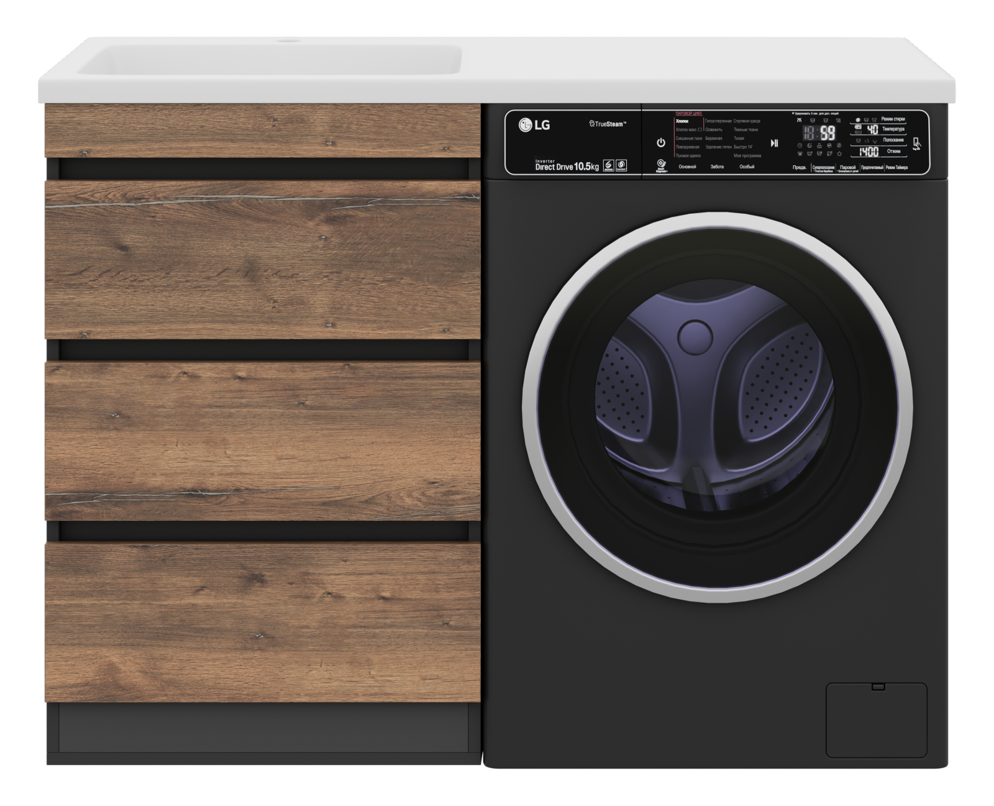Toggle the Режим Таймера option
994x806 pixels.
896,168
